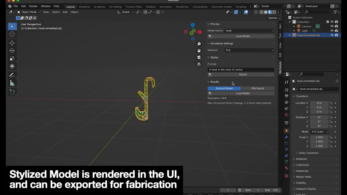Toggle the Camera's disable-in-renders icon
347x195 pixels.
pos(336,26)
